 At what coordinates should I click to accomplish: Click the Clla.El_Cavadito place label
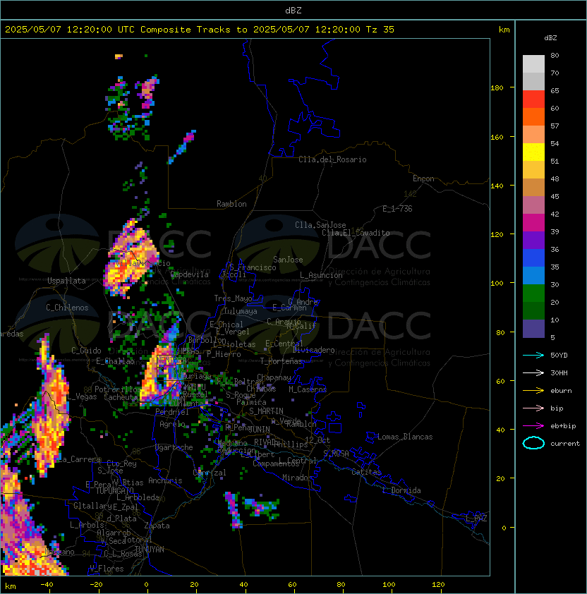pyautogui.click(x=356, y=233)
